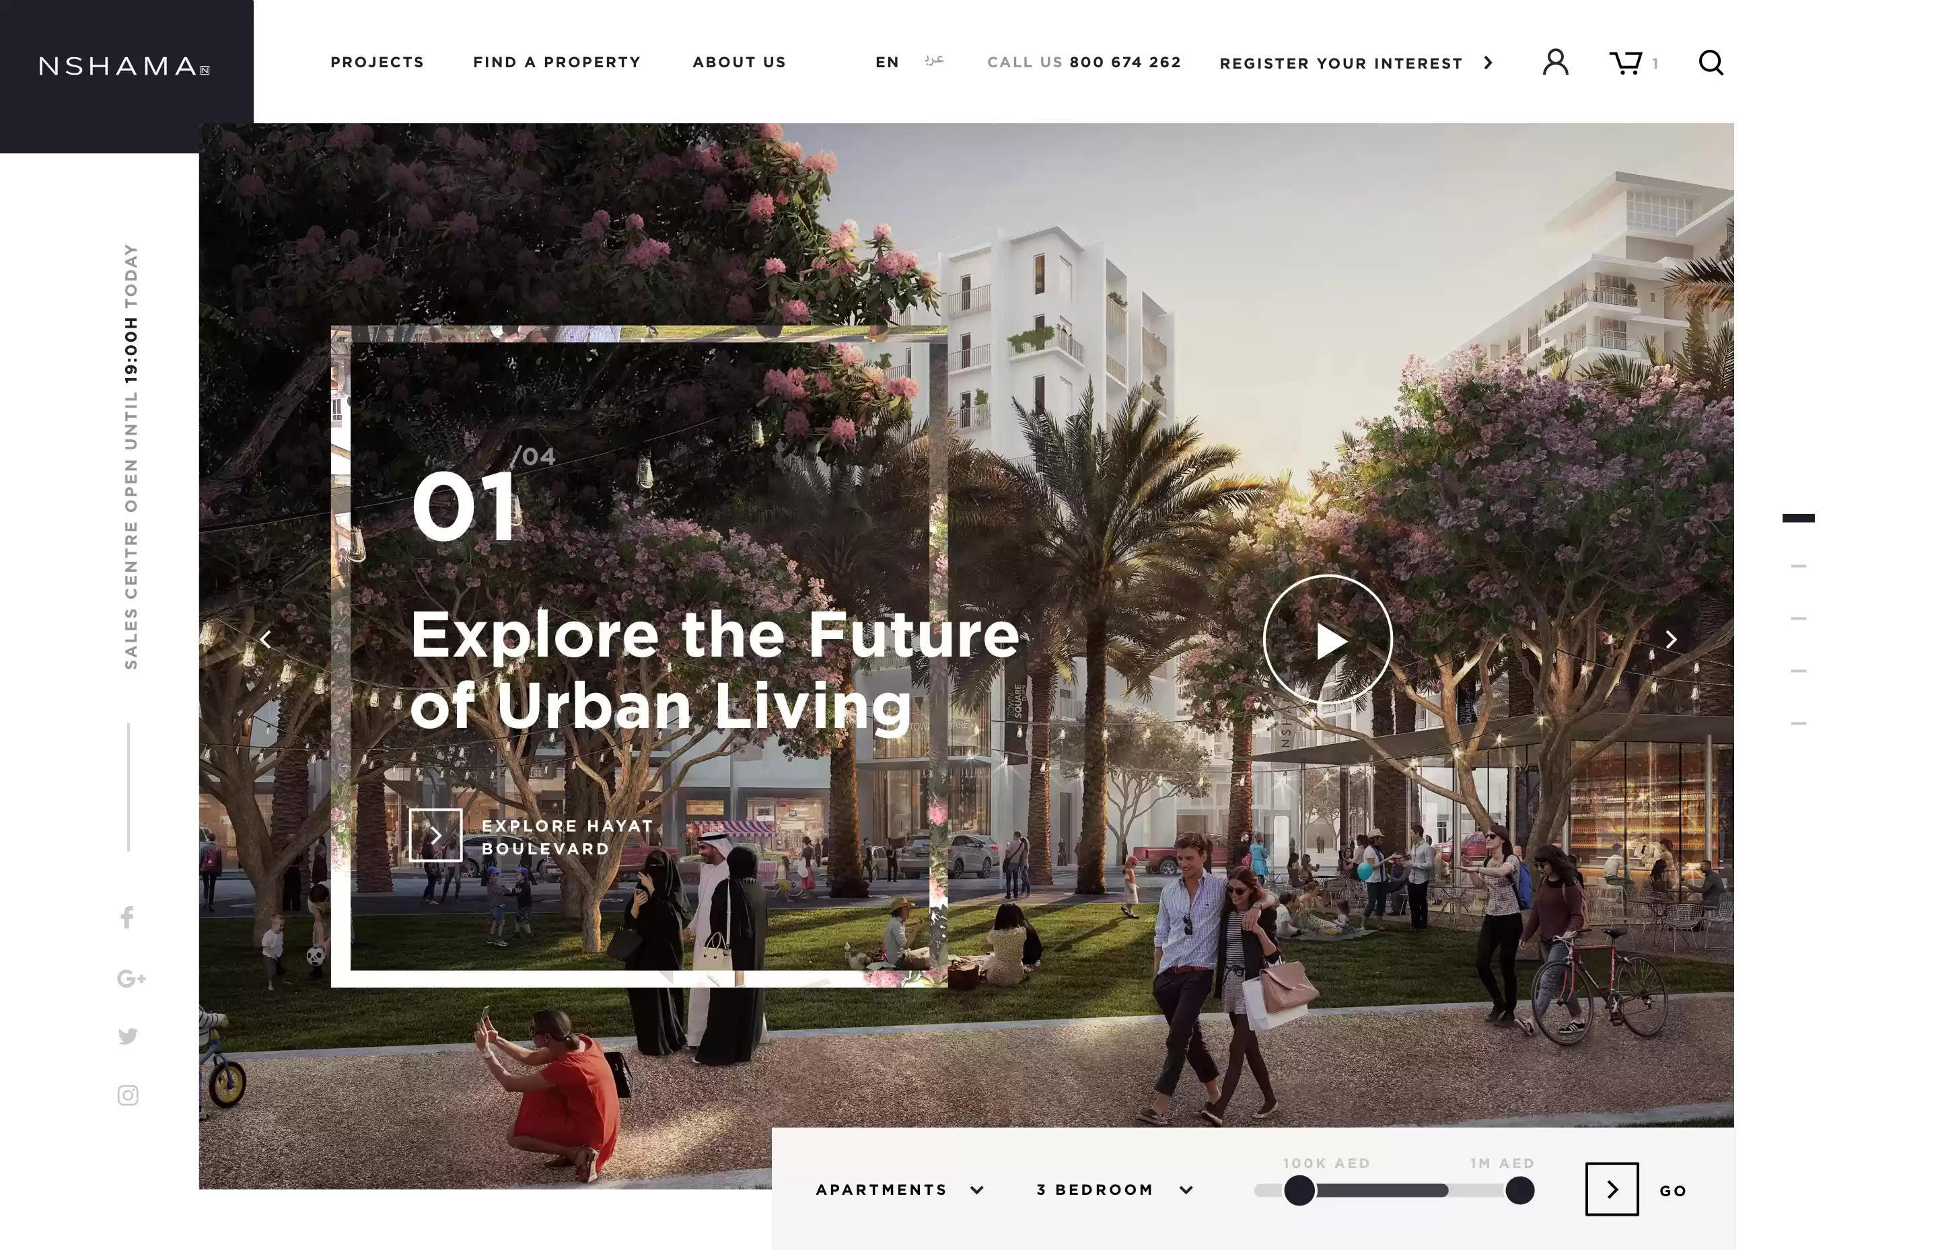The image size is (1934, 1250).
Task: Click the Facebook icon in sidebar
Action: (127, 918)
